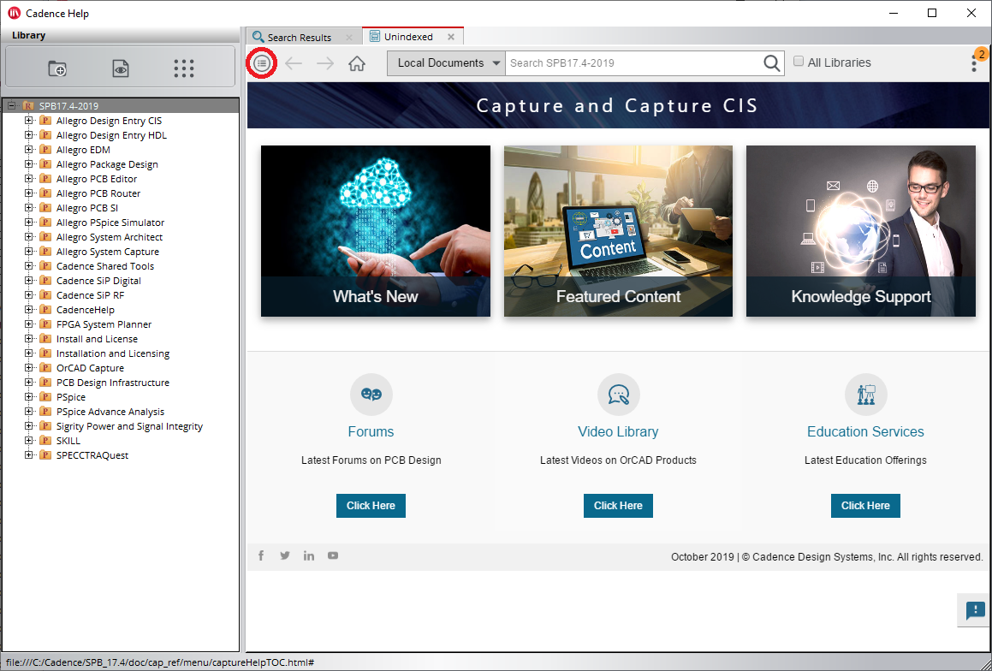Open the What's New card
Image resolution: width=992 pixels, height=671 pixels.
tap(376, 231)
